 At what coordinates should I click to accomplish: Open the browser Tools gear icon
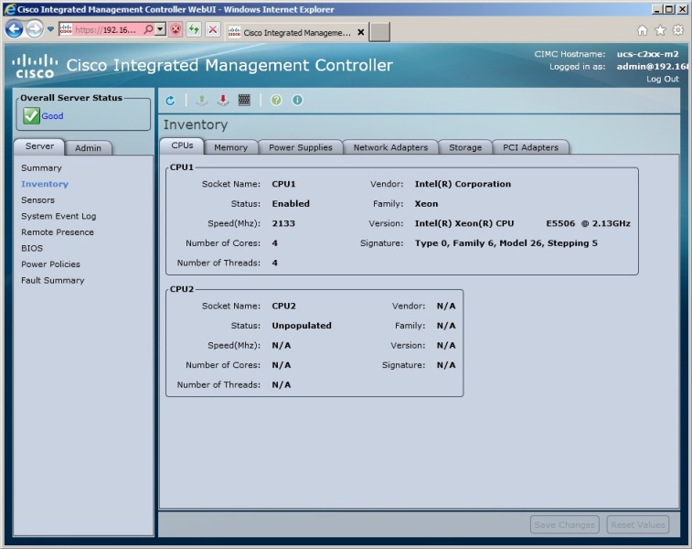[678, 30]
